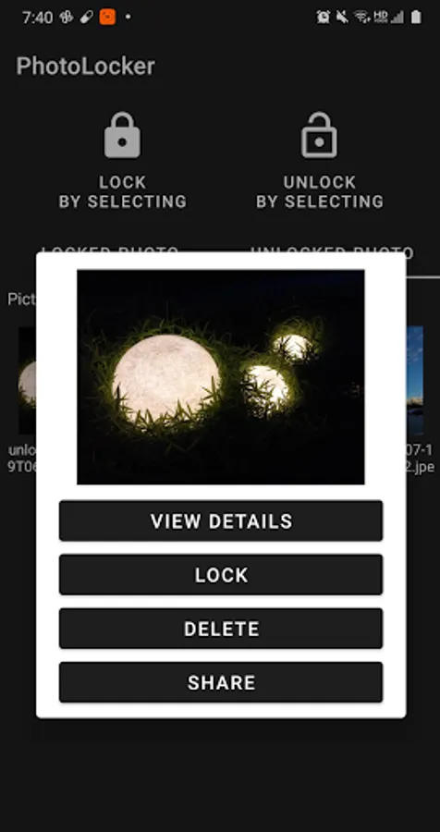Open the VIEW DETAILS option
This screenshot has height=832, width=440.
pyautogui.click(x=221, y=520)
